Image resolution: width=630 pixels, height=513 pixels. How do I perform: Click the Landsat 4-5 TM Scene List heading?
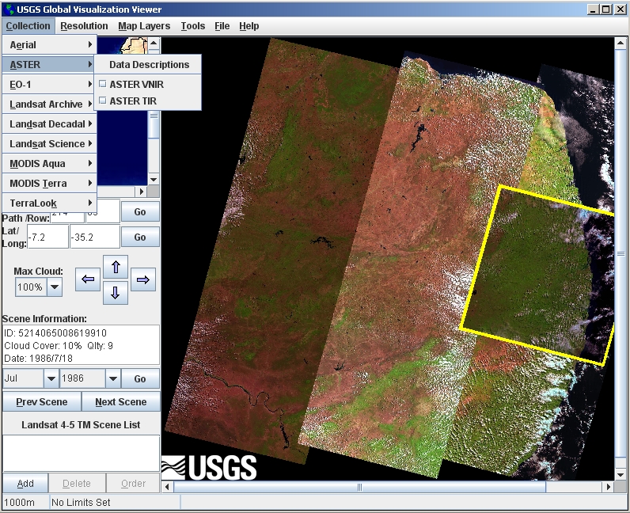click(81, 424)
